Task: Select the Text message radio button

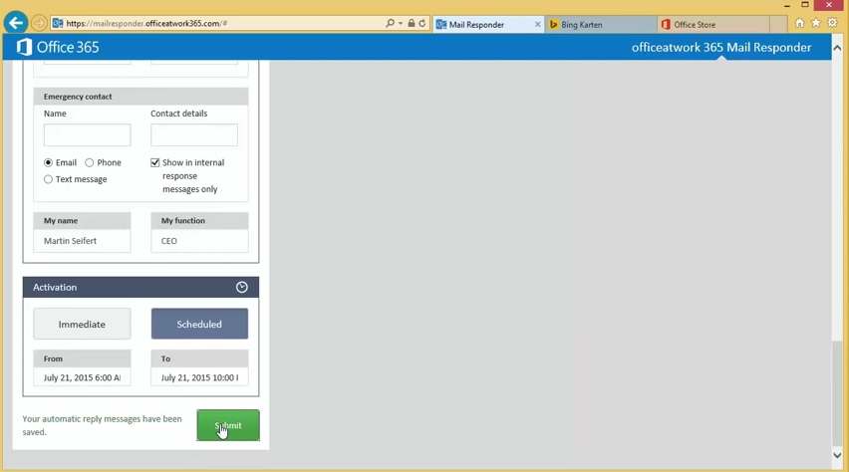Action: tap(48, 179)
